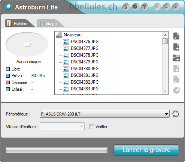Click the title bar down-arrow menu button

157,7
